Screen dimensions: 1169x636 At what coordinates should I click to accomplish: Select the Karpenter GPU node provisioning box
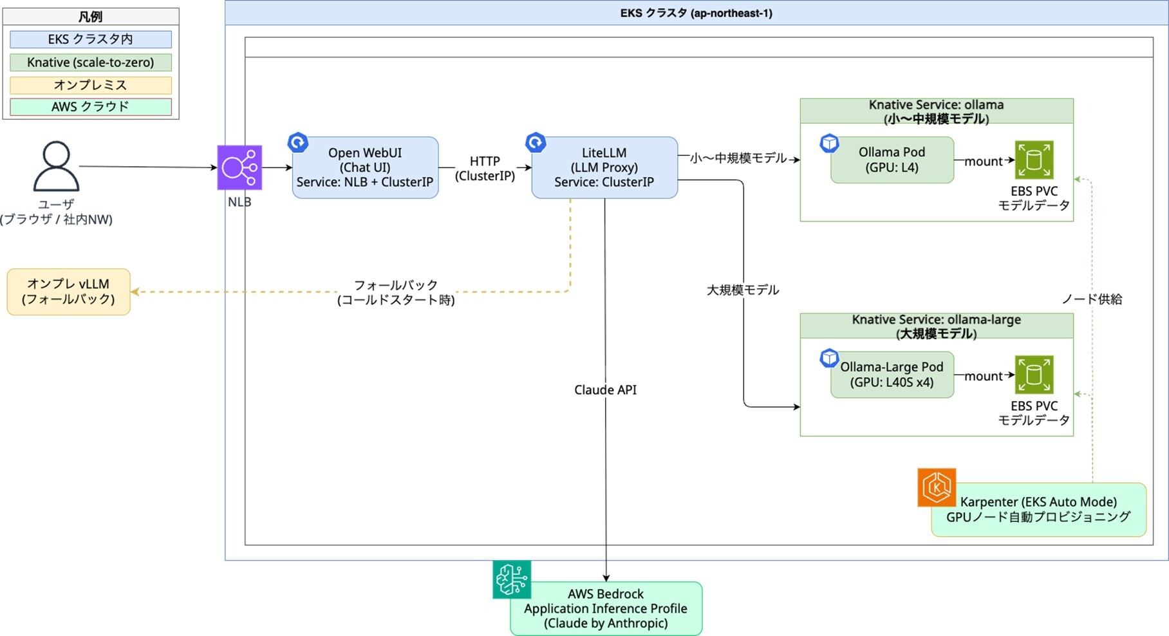(x=1038, y=509)
